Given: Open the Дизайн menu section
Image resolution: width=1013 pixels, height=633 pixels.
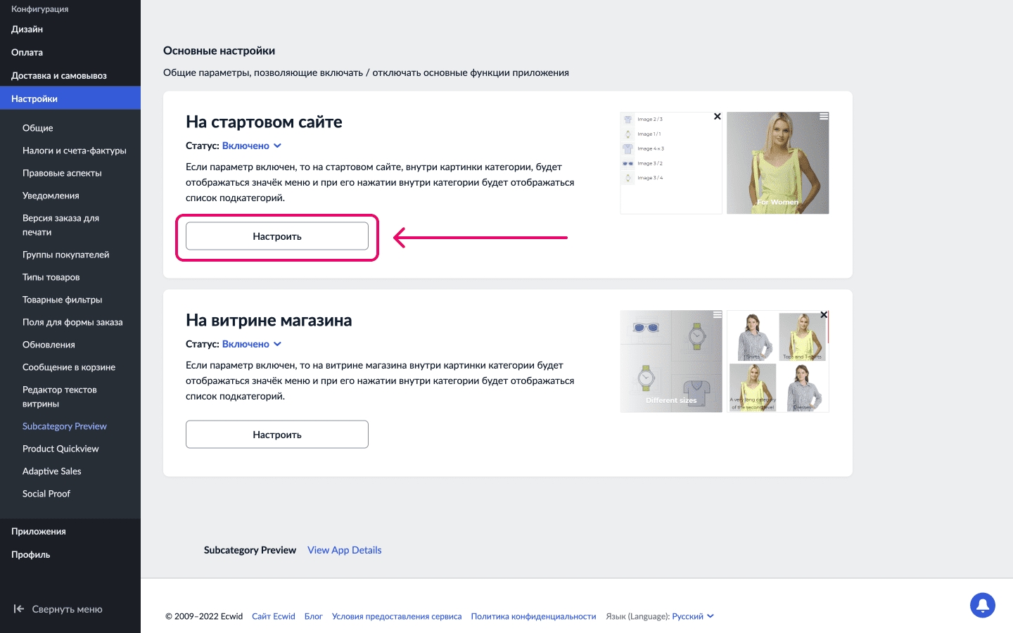Looking at the screenshot, I should (x=27, y=29).
